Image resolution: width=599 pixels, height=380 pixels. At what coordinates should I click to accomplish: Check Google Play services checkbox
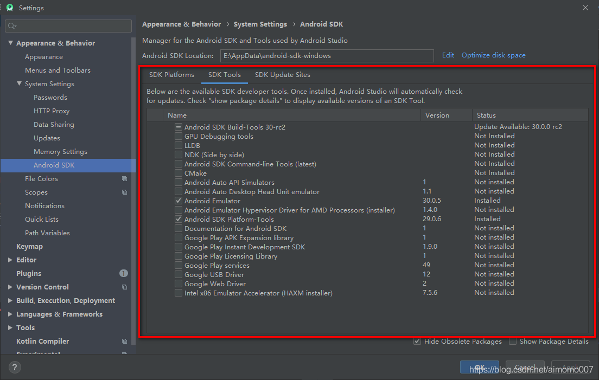179,265
